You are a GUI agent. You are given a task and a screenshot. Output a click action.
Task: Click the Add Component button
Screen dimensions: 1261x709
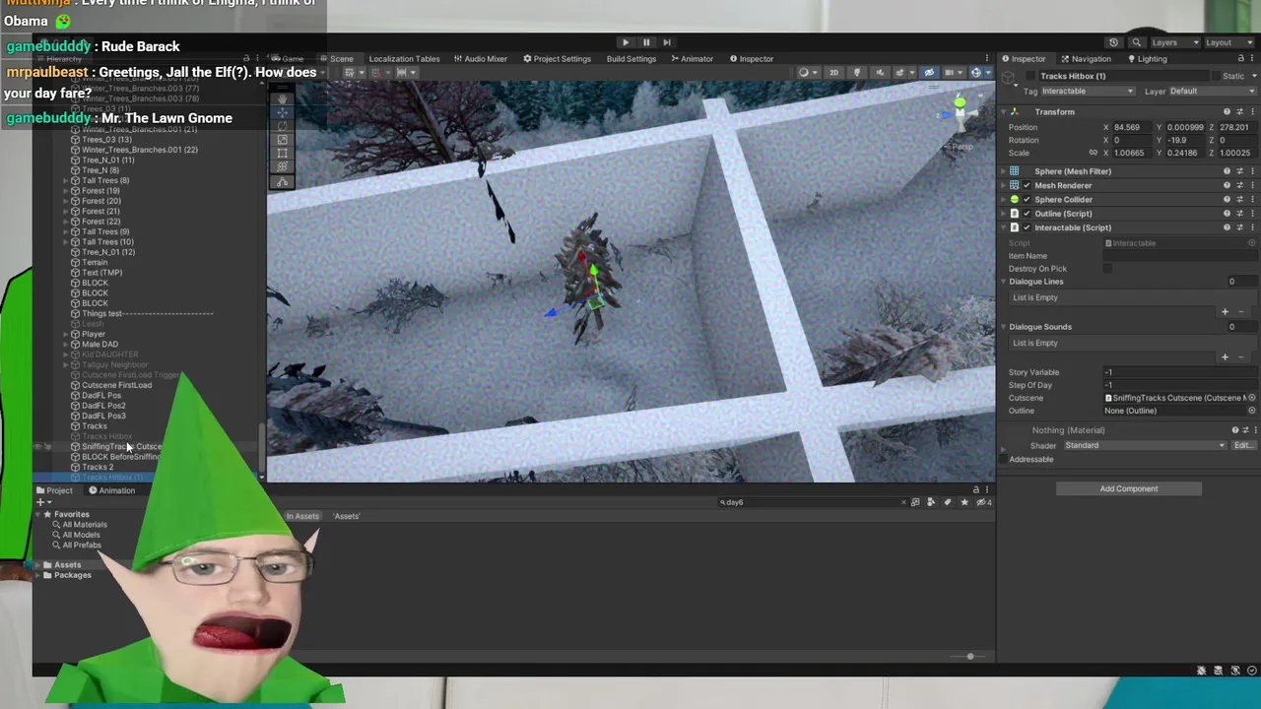(1129, 488)
